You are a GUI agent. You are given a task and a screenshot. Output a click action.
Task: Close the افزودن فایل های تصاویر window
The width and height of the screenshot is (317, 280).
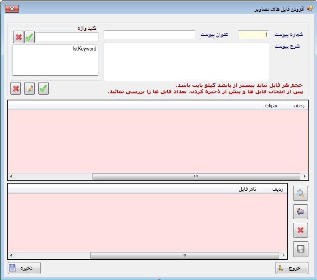[12, 9]
